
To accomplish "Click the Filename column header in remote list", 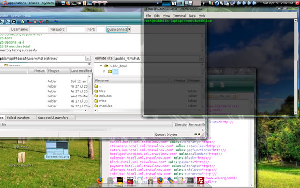I will click(131, 80).
